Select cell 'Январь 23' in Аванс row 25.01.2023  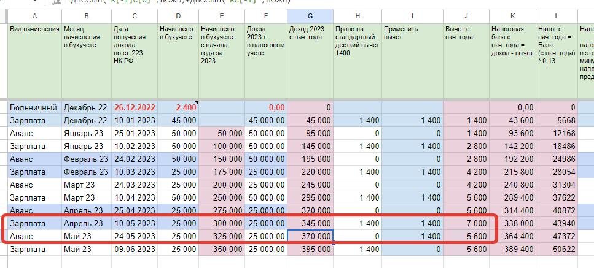(87, 134)
